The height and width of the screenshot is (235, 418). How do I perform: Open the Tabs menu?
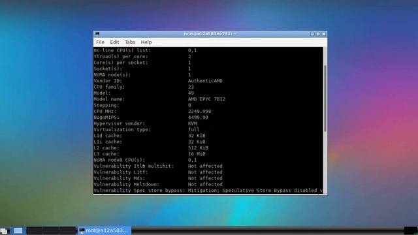130,42
